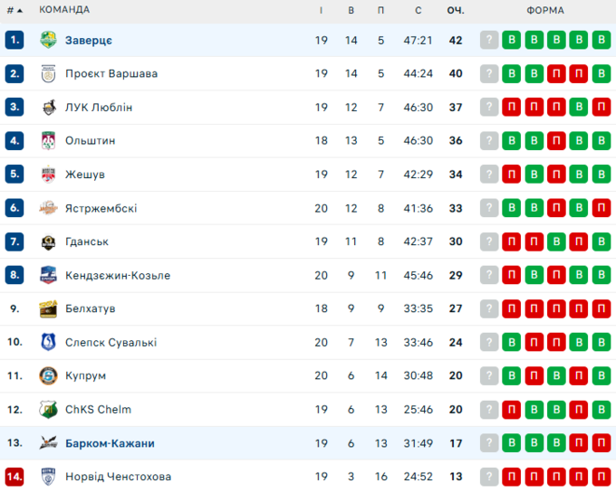The image size is (616, 493).
Task: Click the Гданськ team logo
Action: click(48, 242)
